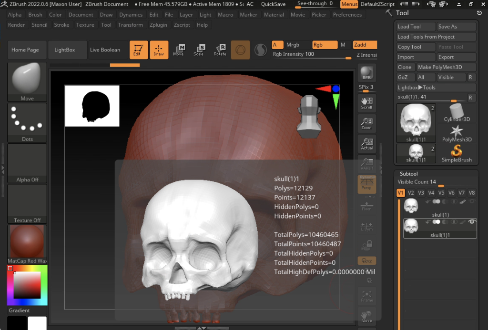The width and height of the screenshot is (488, 330).
Task: Toggle eye visibility of skull(1)1 subtool
Action: coord(472,222)
